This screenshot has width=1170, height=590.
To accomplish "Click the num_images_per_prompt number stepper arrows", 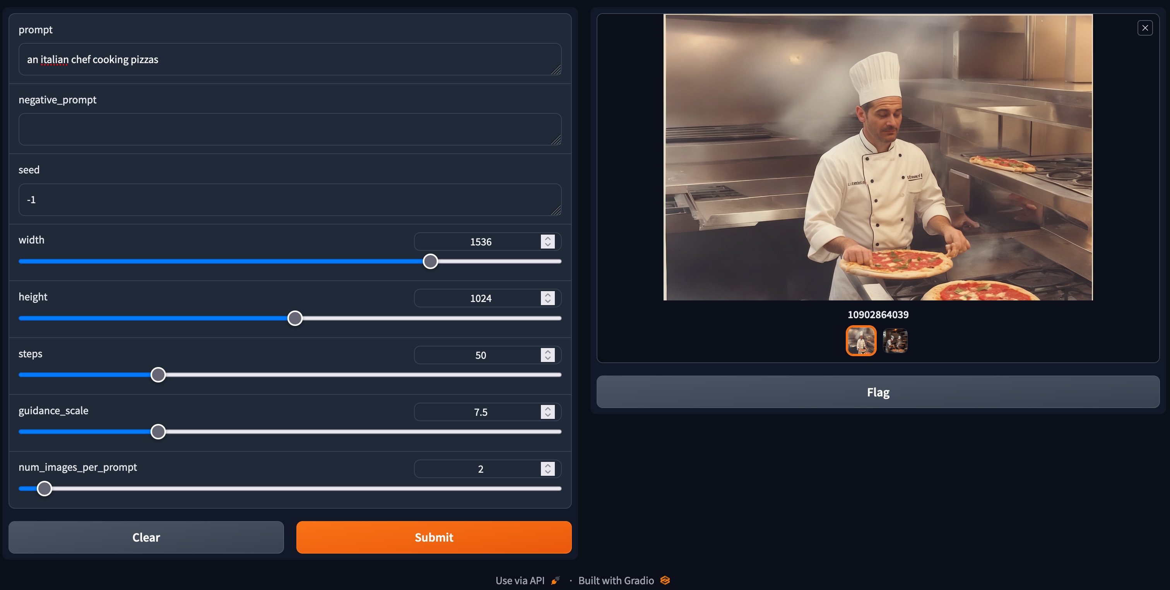I will pos(547,469).
